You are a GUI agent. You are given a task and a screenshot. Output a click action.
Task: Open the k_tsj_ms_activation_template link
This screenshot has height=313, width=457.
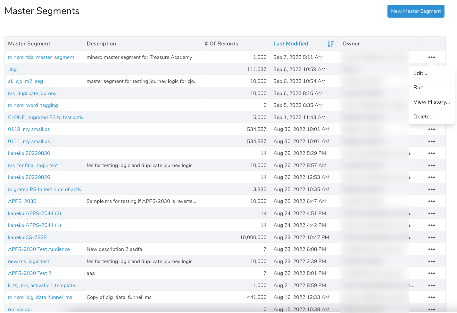tap(41, 285)
